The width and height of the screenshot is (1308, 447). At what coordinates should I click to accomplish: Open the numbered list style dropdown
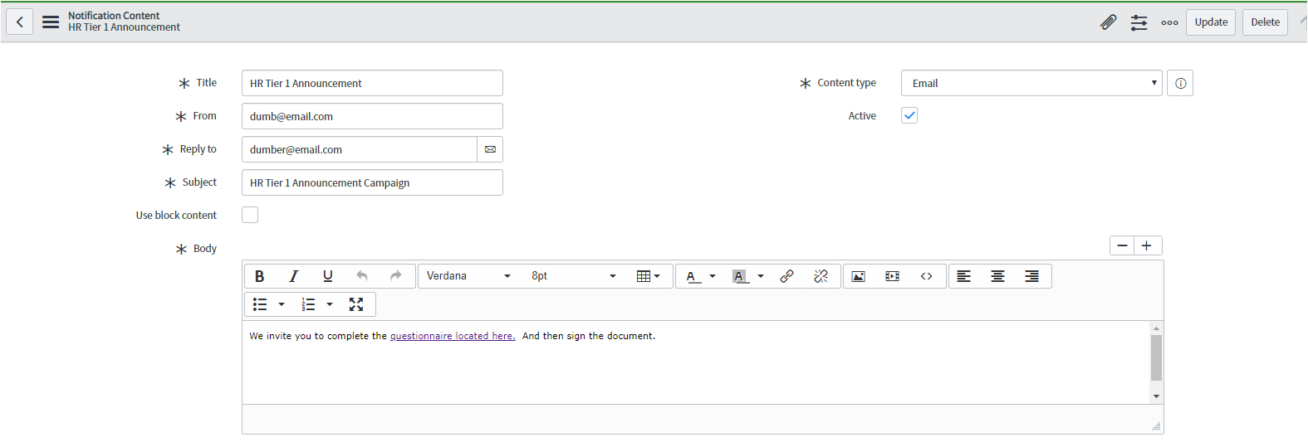click(330, 304)
